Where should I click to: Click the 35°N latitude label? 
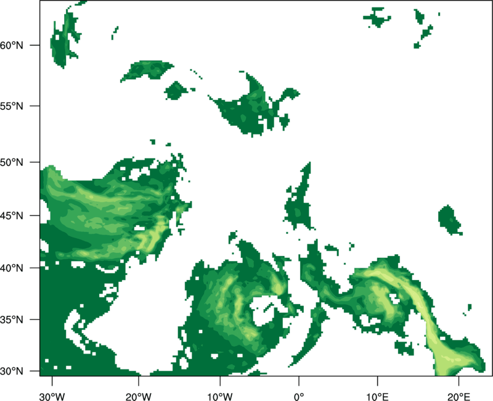coord(12,320)
